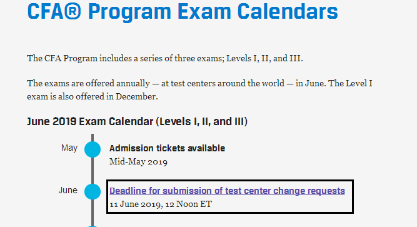Click the CFA Program Exam Calendars title
This screenshot has width=417, height=227.
coord(183,11)
